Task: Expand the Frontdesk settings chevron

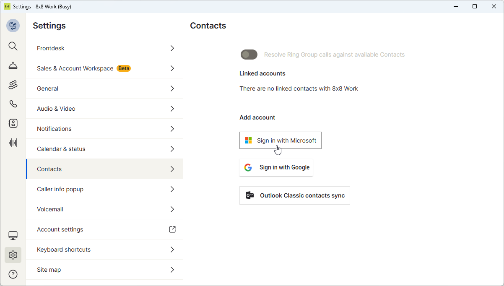Action: tap(172, 48)
